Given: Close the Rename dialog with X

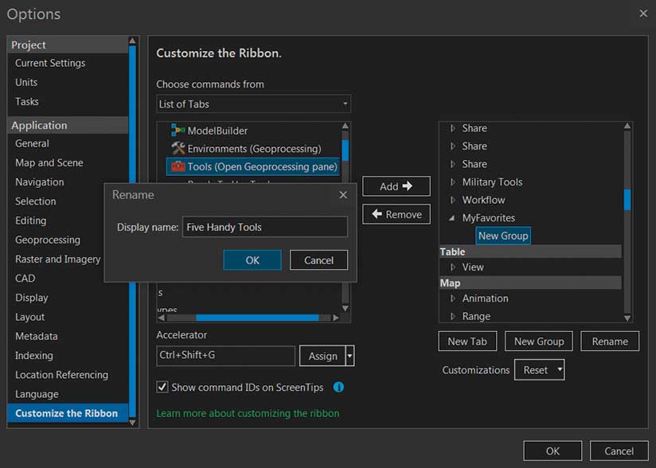Looking at the screenshot, I should [x=343, y=195].
